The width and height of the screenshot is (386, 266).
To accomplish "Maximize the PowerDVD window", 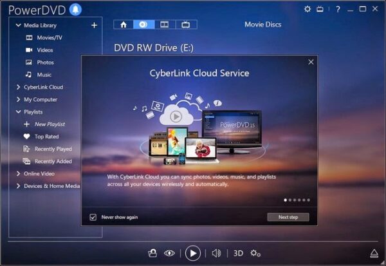I will tap(362, 9).
